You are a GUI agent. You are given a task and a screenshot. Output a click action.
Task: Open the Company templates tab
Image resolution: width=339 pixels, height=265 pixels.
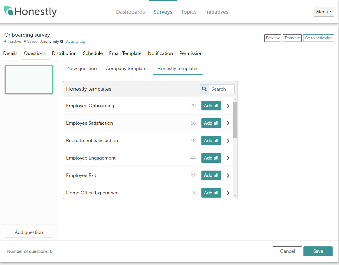[x=127, y=69]
